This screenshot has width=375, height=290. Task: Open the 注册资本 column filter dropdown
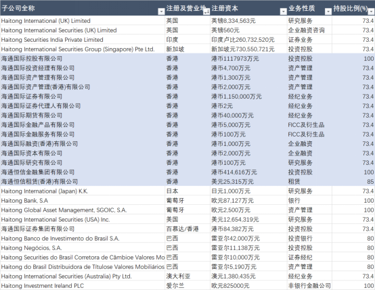click(x=284, y=11)
